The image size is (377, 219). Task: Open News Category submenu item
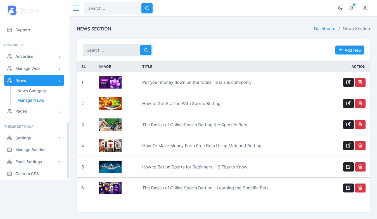pyautogui.click(x=32, y=91)
